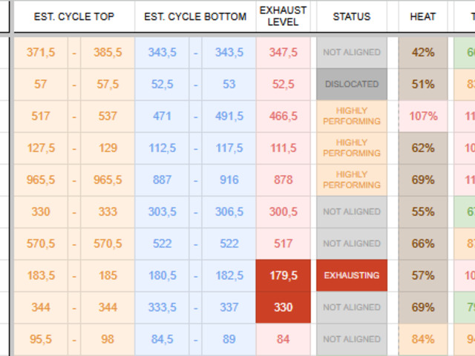The image size is (475, 356).
Task: Select the dark red 330 exhaust level cell
Action: point(284,307)
